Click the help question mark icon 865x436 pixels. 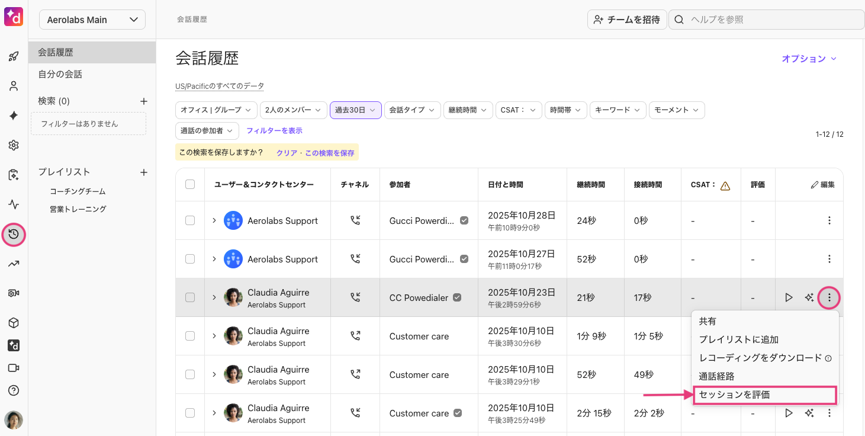click(x=14, y=390)
